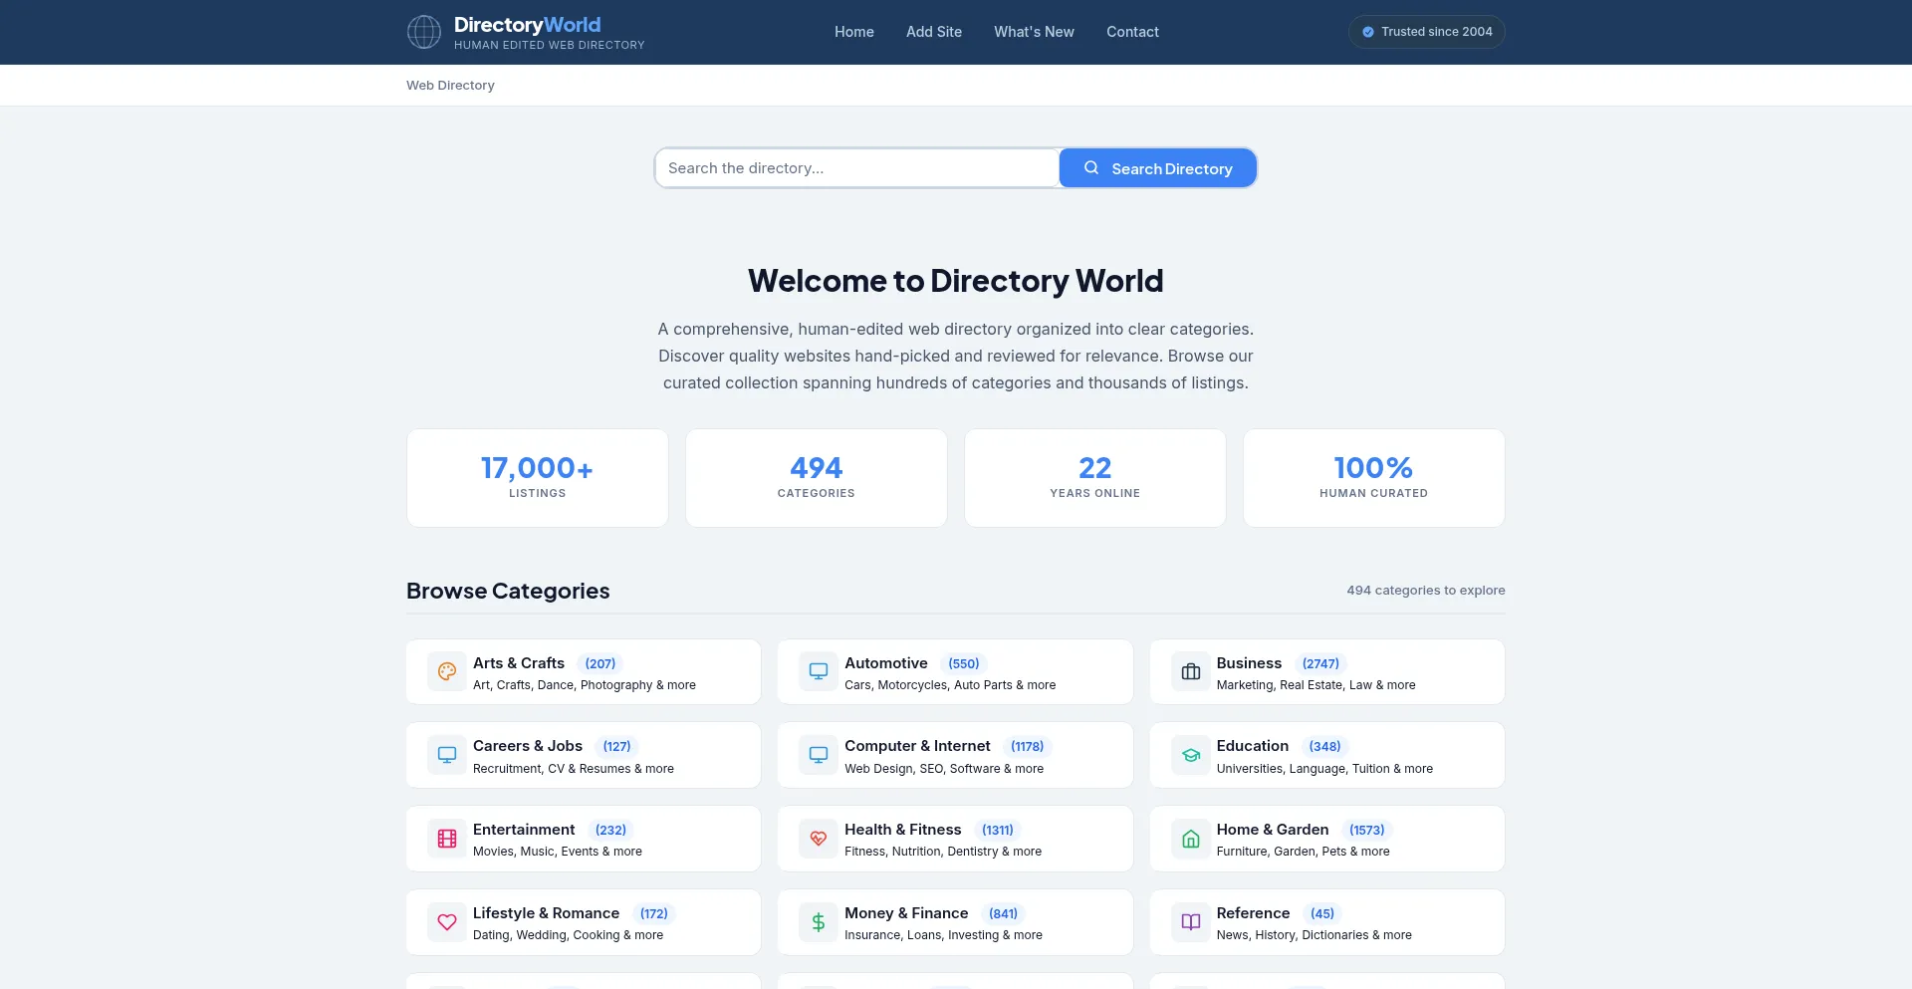
Task: Click the Arts & Crafts palette icon
Action: (447, 672)
